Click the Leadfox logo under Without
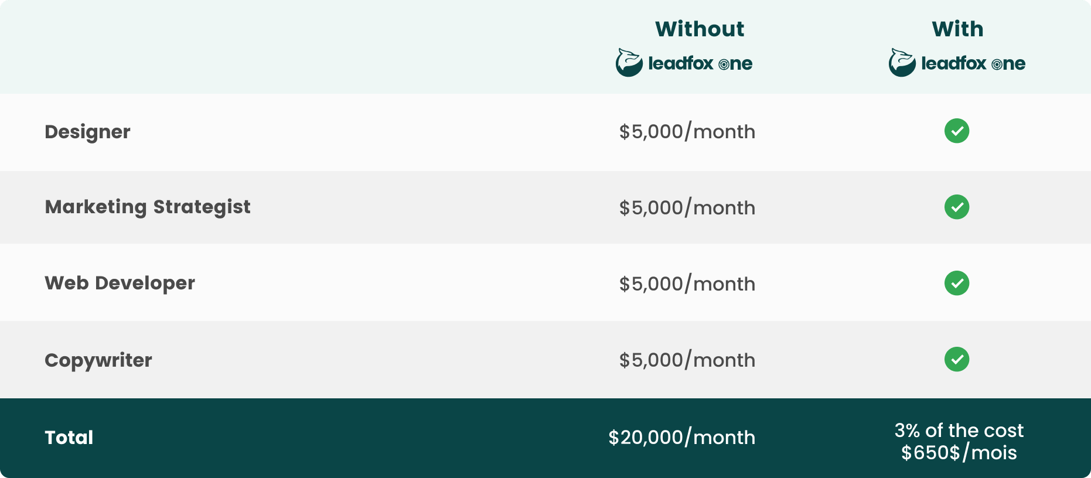The width and height of the screenshot is (1091, 478). [684, 63]
